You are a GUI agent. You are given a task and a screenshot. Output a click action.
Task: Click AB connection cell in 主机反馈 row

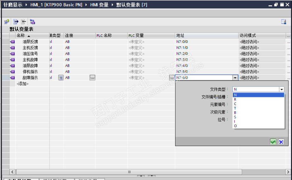coord(79,48)
